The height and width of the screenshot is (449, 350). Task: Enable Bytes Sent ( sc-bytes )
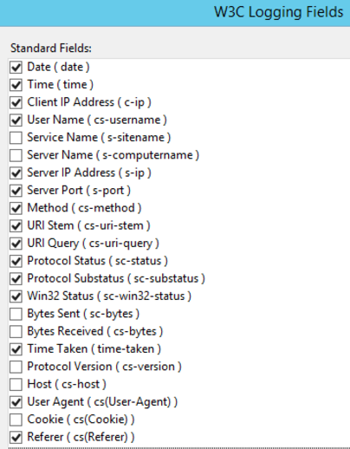click(16, 314)
